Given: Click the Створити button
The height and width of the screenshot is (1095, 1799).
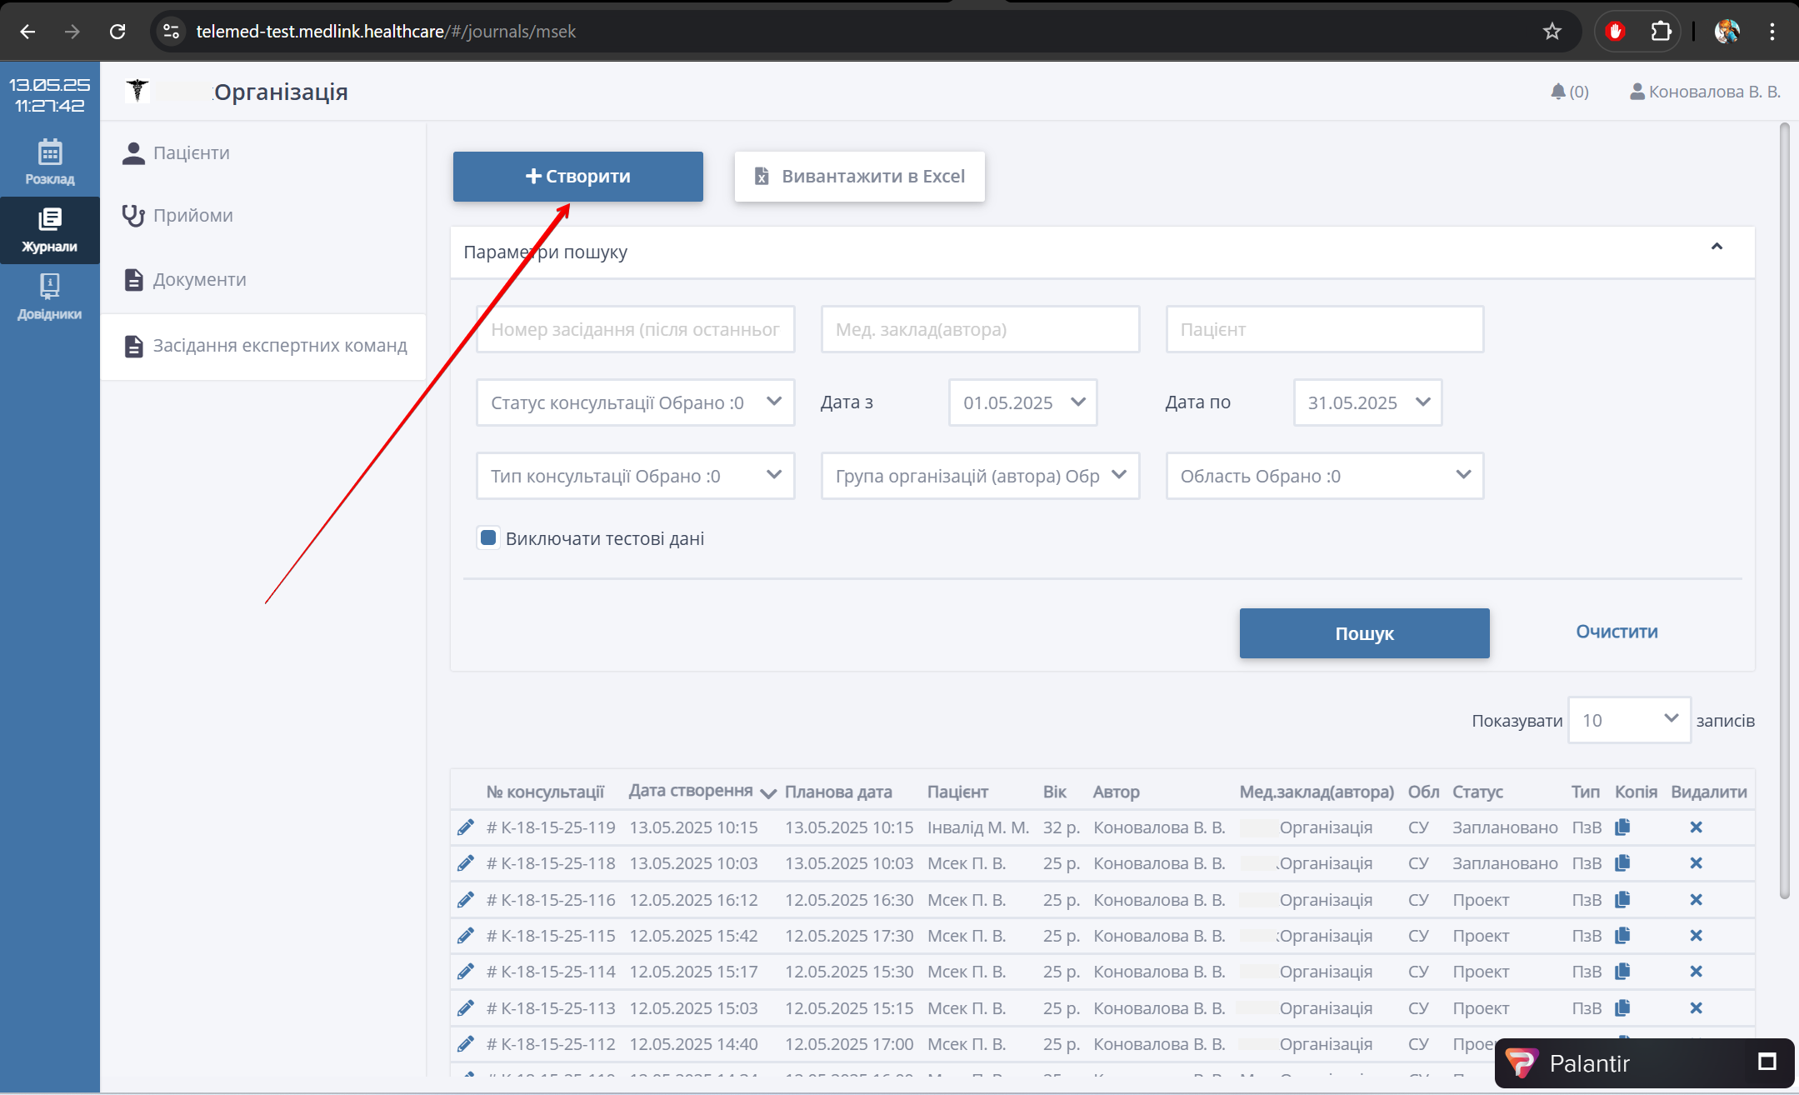Looking at the screenshot, I should [577, 177].
